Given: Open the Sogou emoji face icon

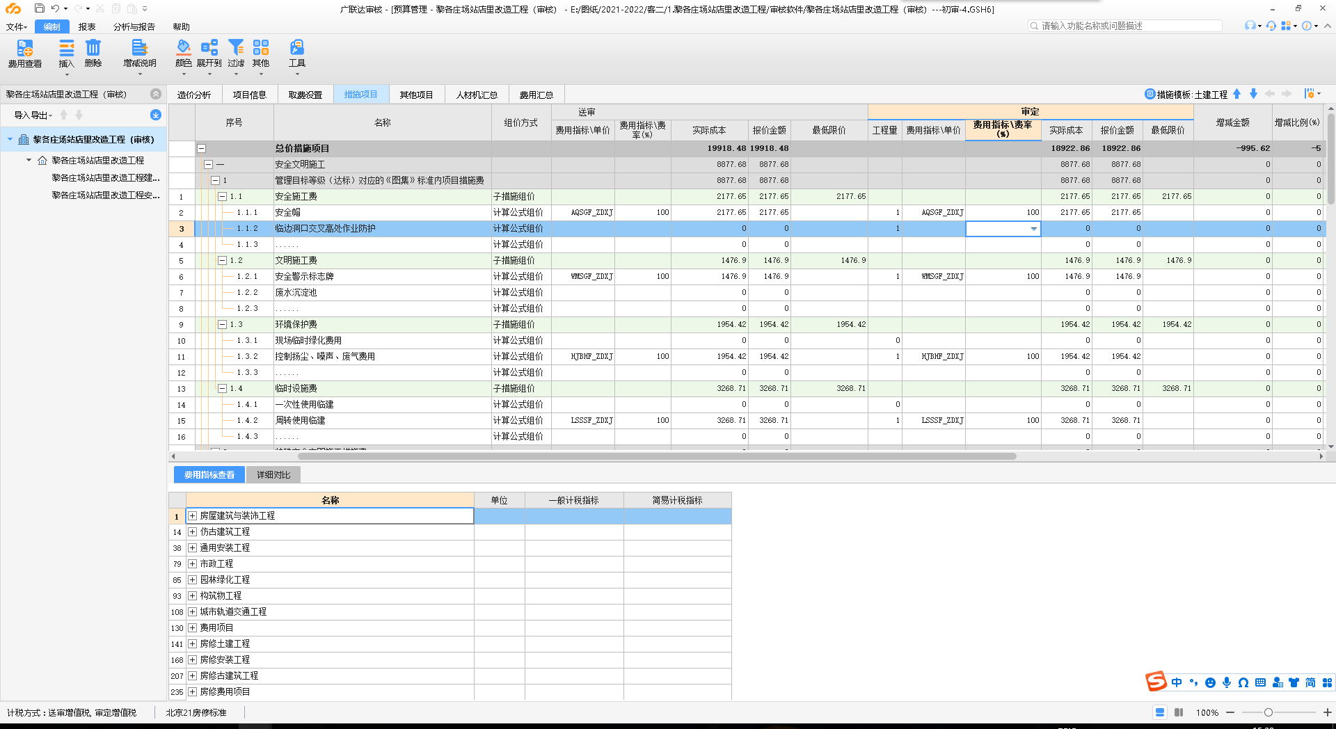Looking at the screenshot, I should point(1210,682).
